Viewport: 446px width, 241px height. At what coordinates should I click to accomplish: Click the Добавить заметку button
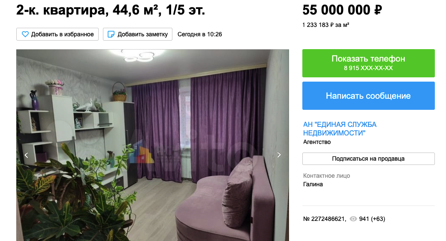138,34
